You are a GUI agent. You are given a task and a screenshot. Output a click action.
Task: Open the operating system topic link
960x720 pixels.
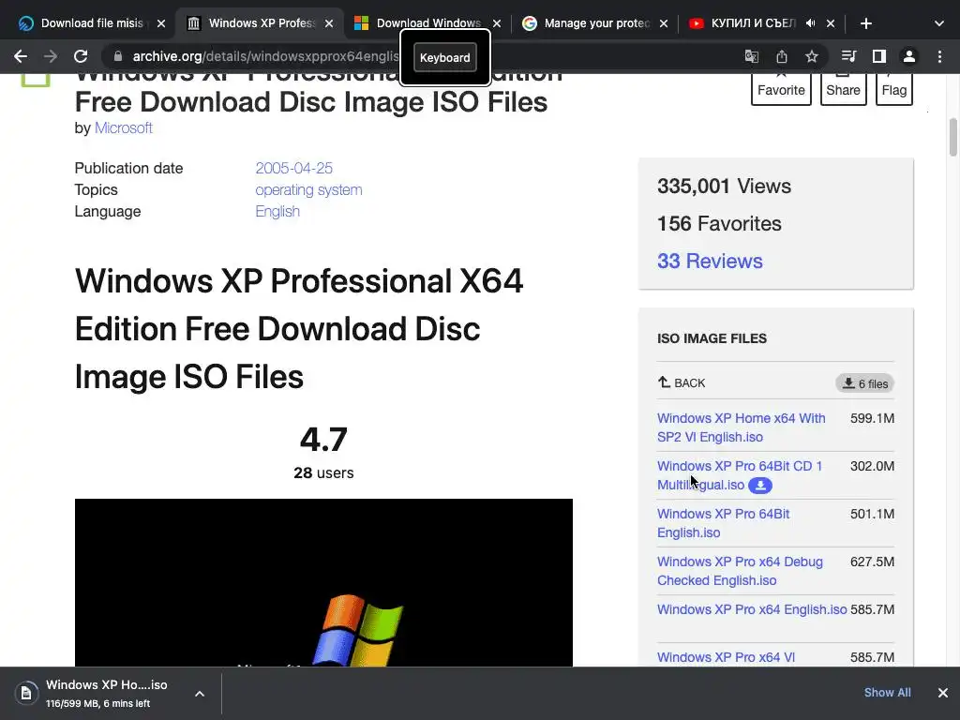pyautogui.click(x=308, y=189)
